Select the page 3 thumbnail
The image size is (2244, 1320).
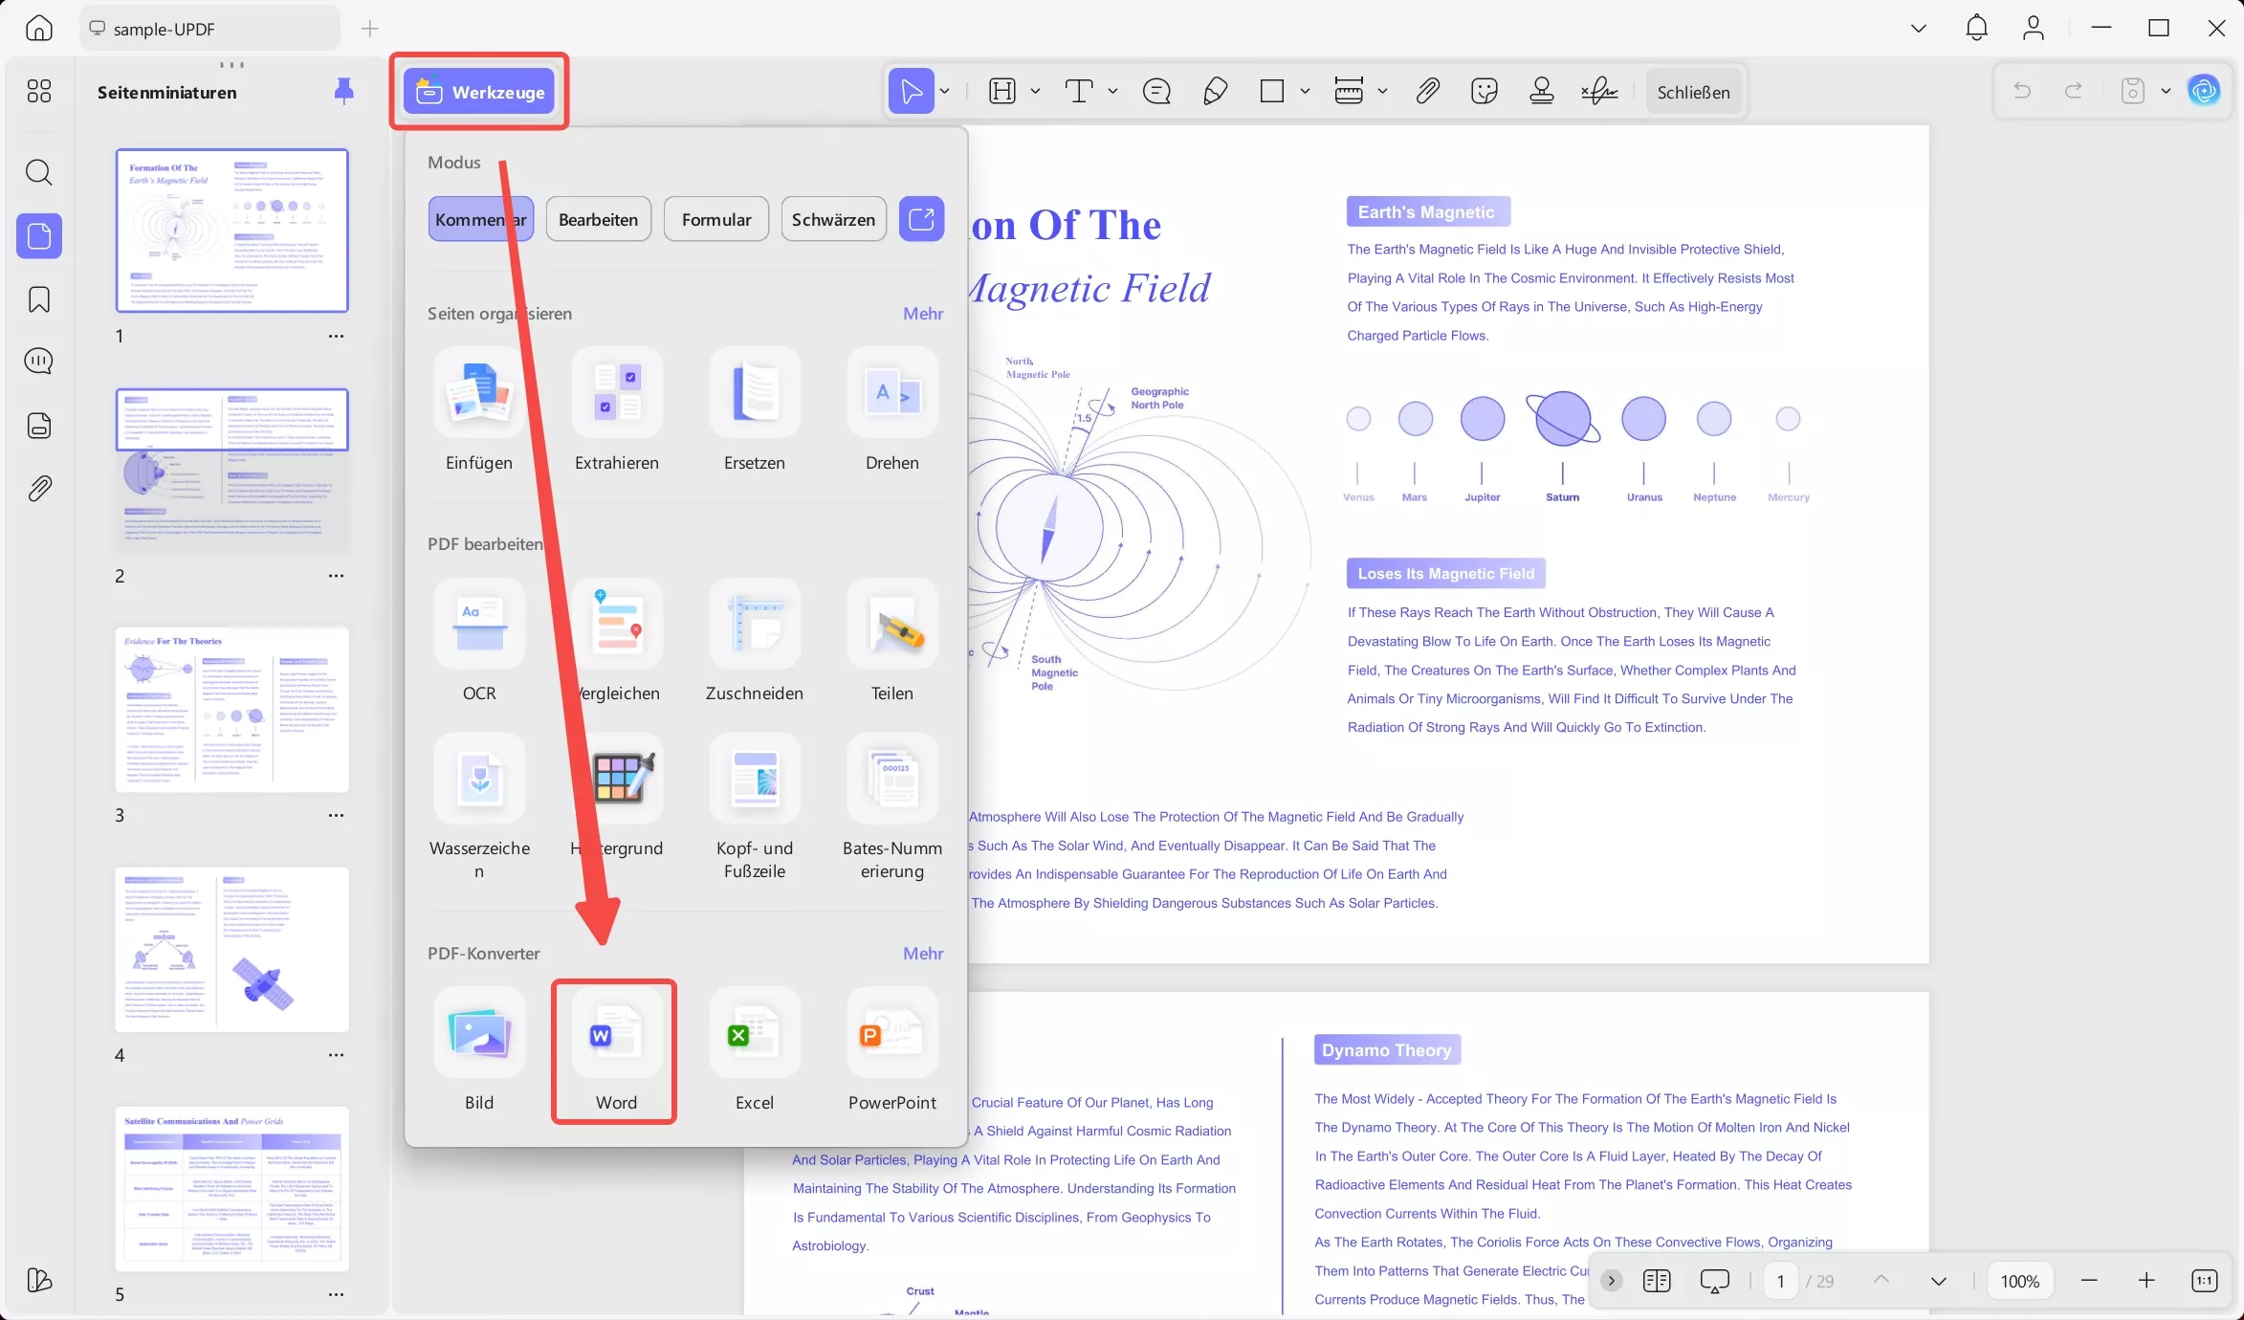click(231, 710)
